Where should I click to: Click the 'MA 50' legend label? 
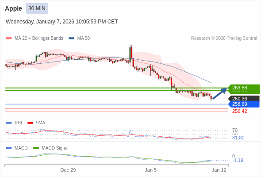point(84,38)
